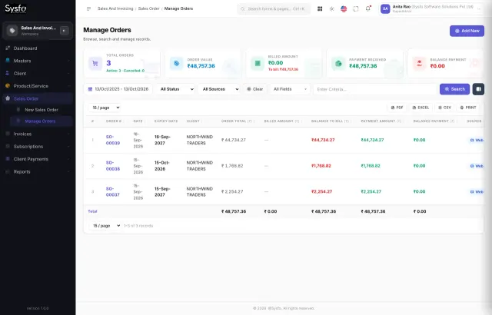The width and height of the screenshot is (492, 315).
Task: Click the Clear filters button
Action: pos(254,89)
